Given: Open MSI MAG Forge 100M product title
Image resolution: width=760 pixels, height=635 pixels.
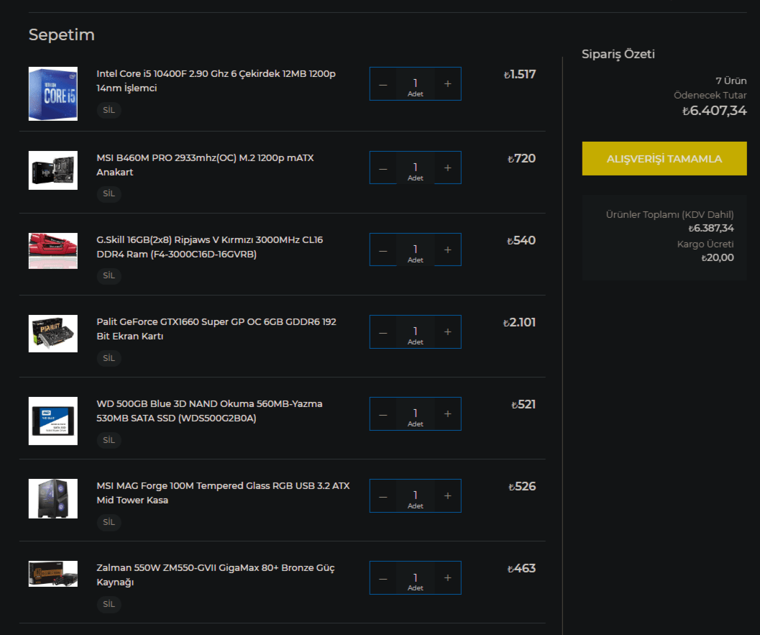Looking at the screenshot, I should (223, 493).
